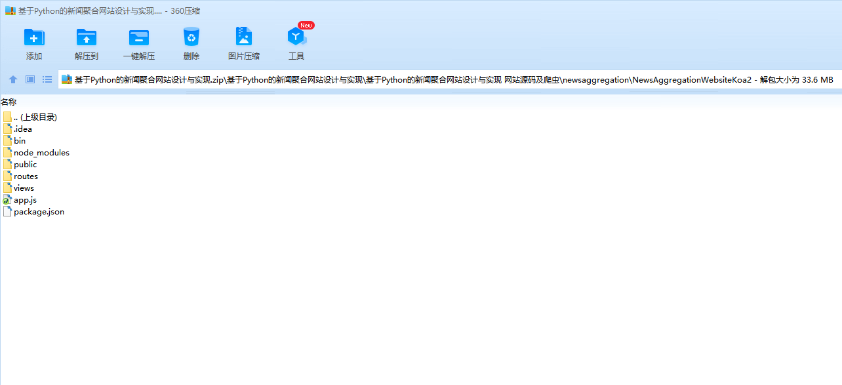The height and width of the screenshot is (385, 842).
Task: Click the parent directory folder icon
Action: [x=7, y=117]
